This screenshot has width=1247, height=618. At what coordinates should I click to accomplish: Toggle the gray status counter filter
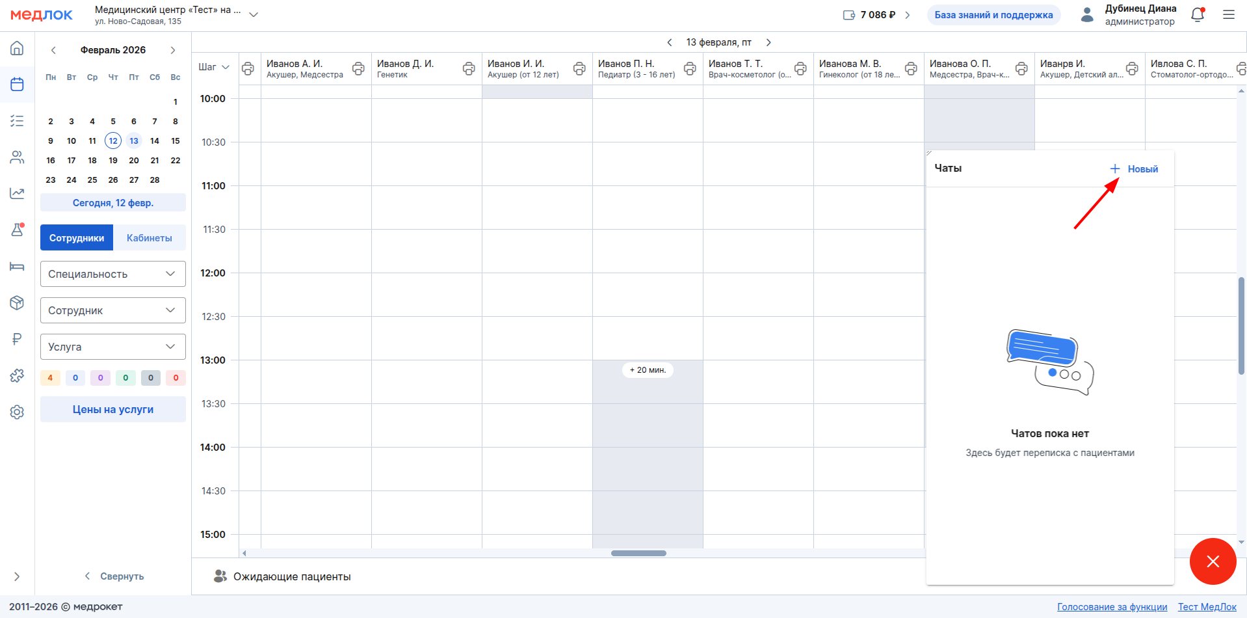click(x=150, y=378)
